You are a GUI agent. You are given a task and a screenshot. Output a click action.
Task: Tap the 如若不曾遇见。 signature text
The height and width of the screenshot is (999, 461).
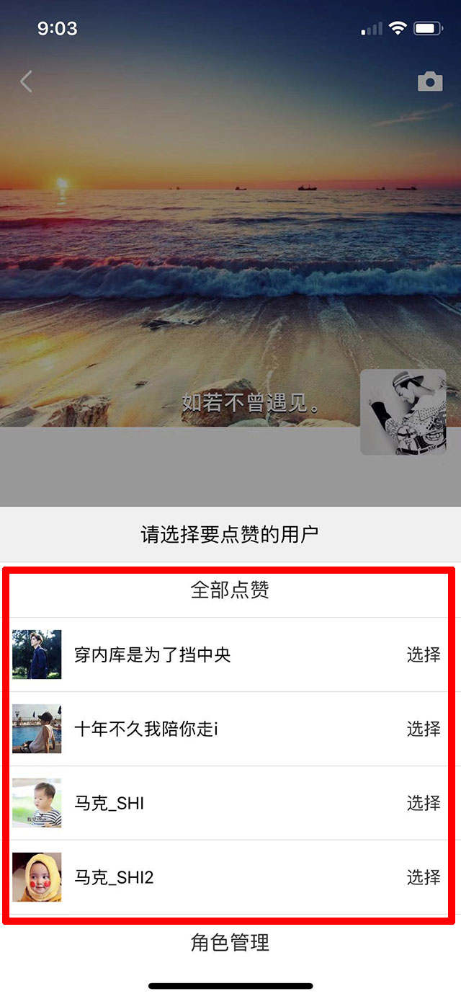pos(251,402)
